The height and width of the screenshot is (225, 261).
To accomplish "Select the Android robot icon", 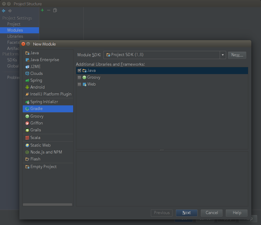I will pos(27,87).
